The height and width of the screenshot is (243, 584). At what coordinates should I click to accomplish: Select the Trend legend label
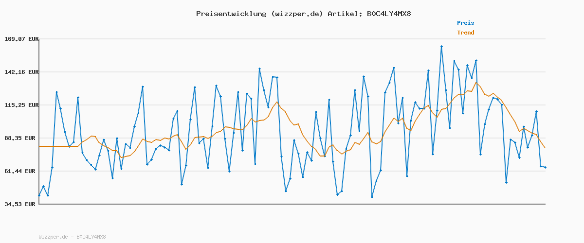click(465, 33)
